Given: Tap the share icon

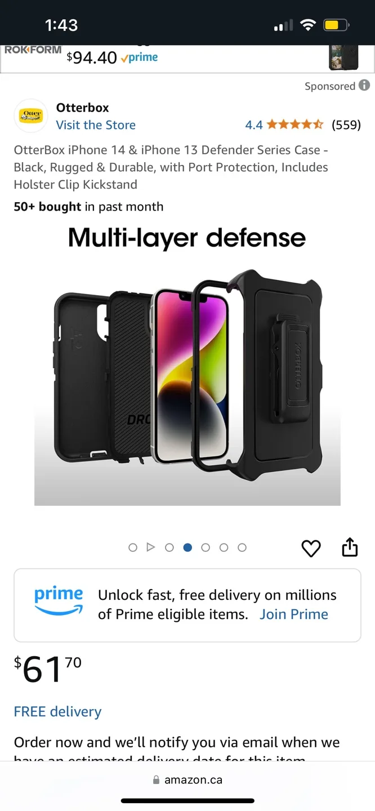Looking at the screenshot, I should pos(350,547).
